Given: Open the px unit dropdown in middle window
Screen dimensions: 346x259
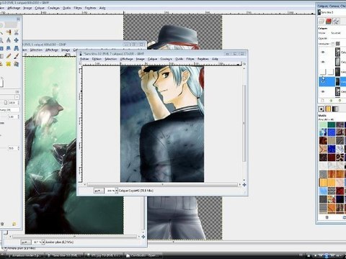Looking at the screenshot, I should tap(25, 242).
